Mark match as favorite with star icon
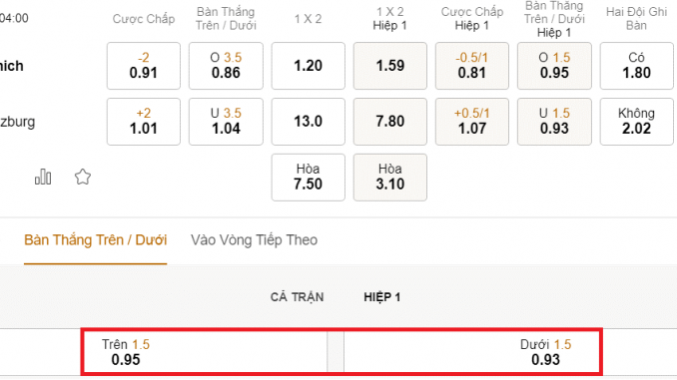This screenshot has width=677, height=380. click(x=83, y=177)
